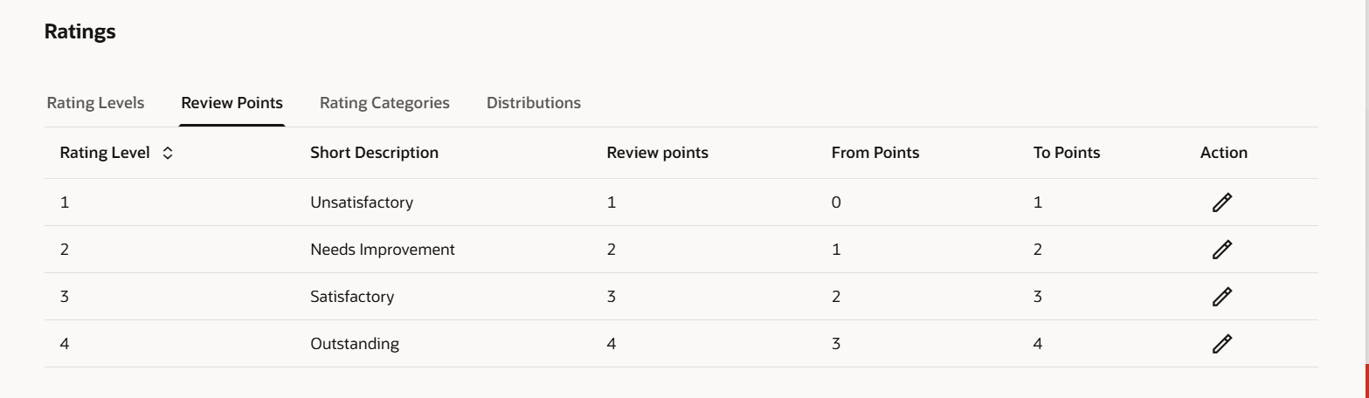Select the Unsatisfactory description cell
Viewport: 1369px width, 398px height.
(362, 202)
